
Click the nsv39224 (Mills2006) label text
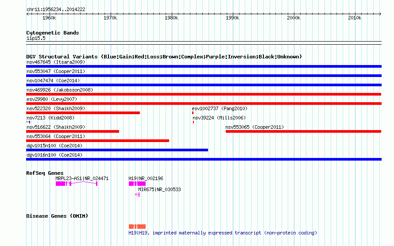[x=219, y=118]
